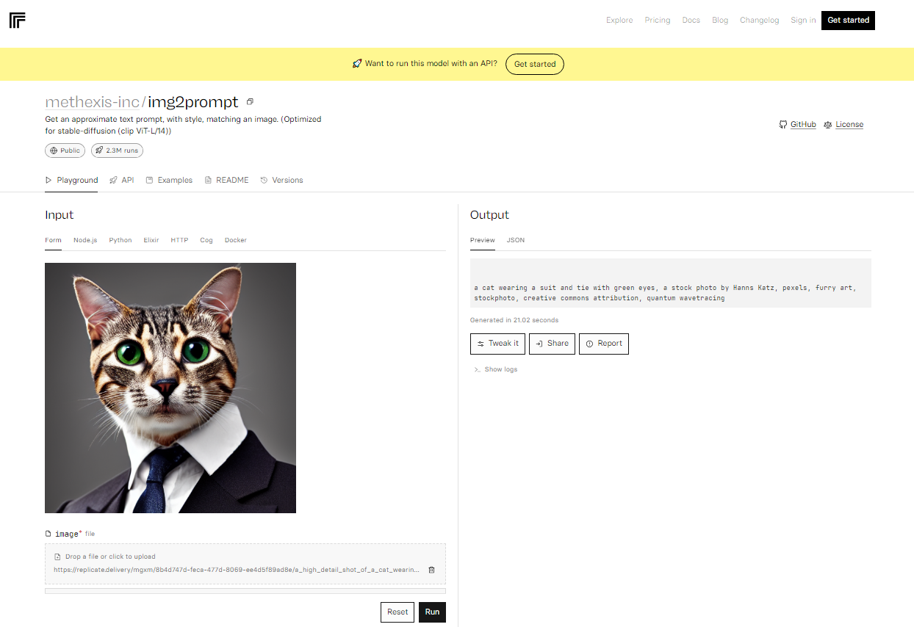Select the Python input tab
The height and width of the screenshot is (627, 914).
coord(120,240)
